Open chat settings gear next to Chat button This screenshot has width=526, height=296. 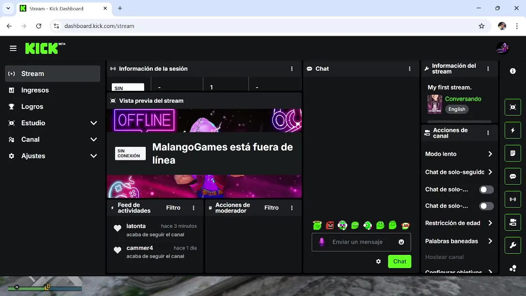tap(378, 261)
